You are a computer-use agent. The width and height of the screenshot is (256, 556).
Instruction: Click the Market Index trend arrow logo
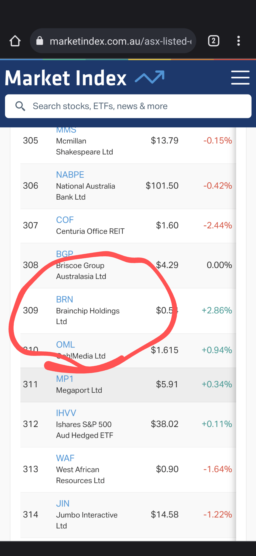tap(150, 77)
